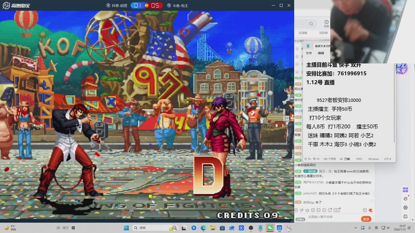Click the red gift icon above the send button

(370, 210)
